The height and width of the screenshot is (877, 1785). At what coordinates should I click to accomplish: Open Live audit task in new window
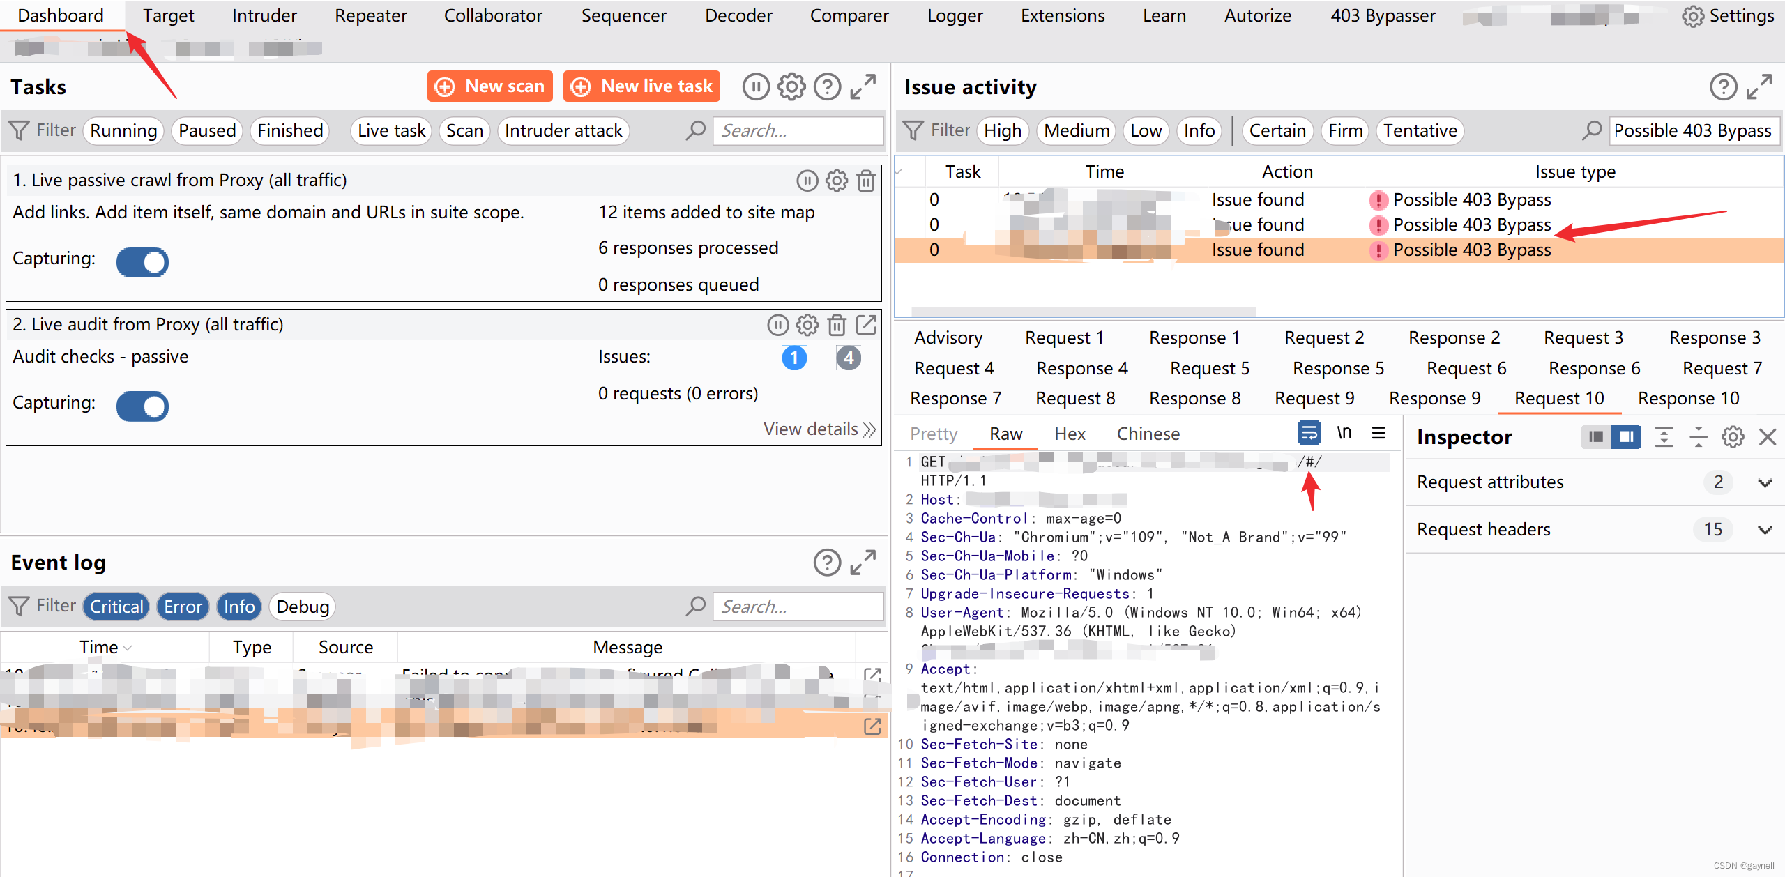tap(866, 325)
